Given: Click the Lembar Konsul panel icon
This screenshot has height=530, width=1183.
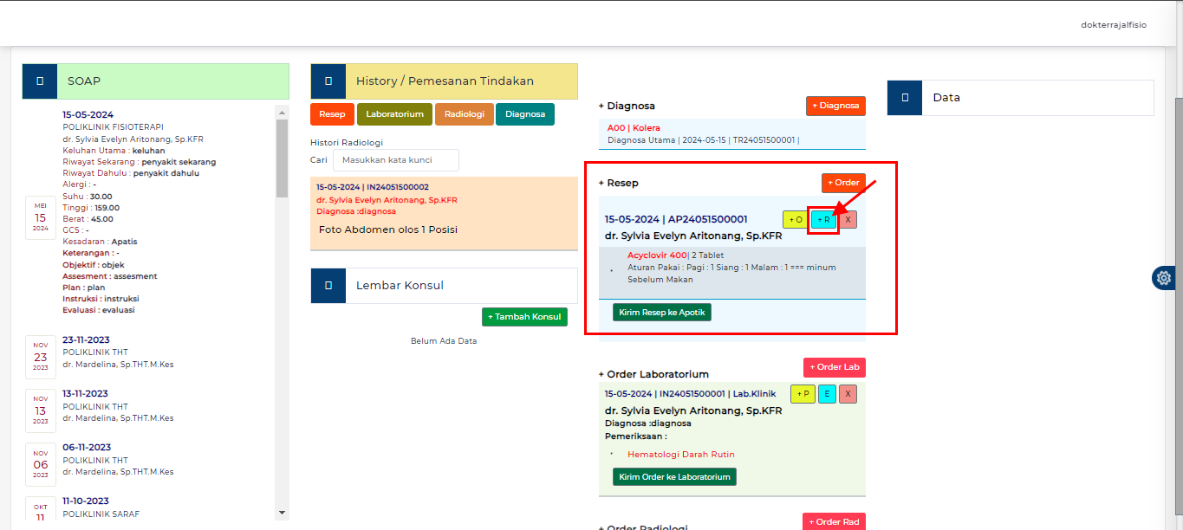Looking at the screenshot, I should point(328,286).
